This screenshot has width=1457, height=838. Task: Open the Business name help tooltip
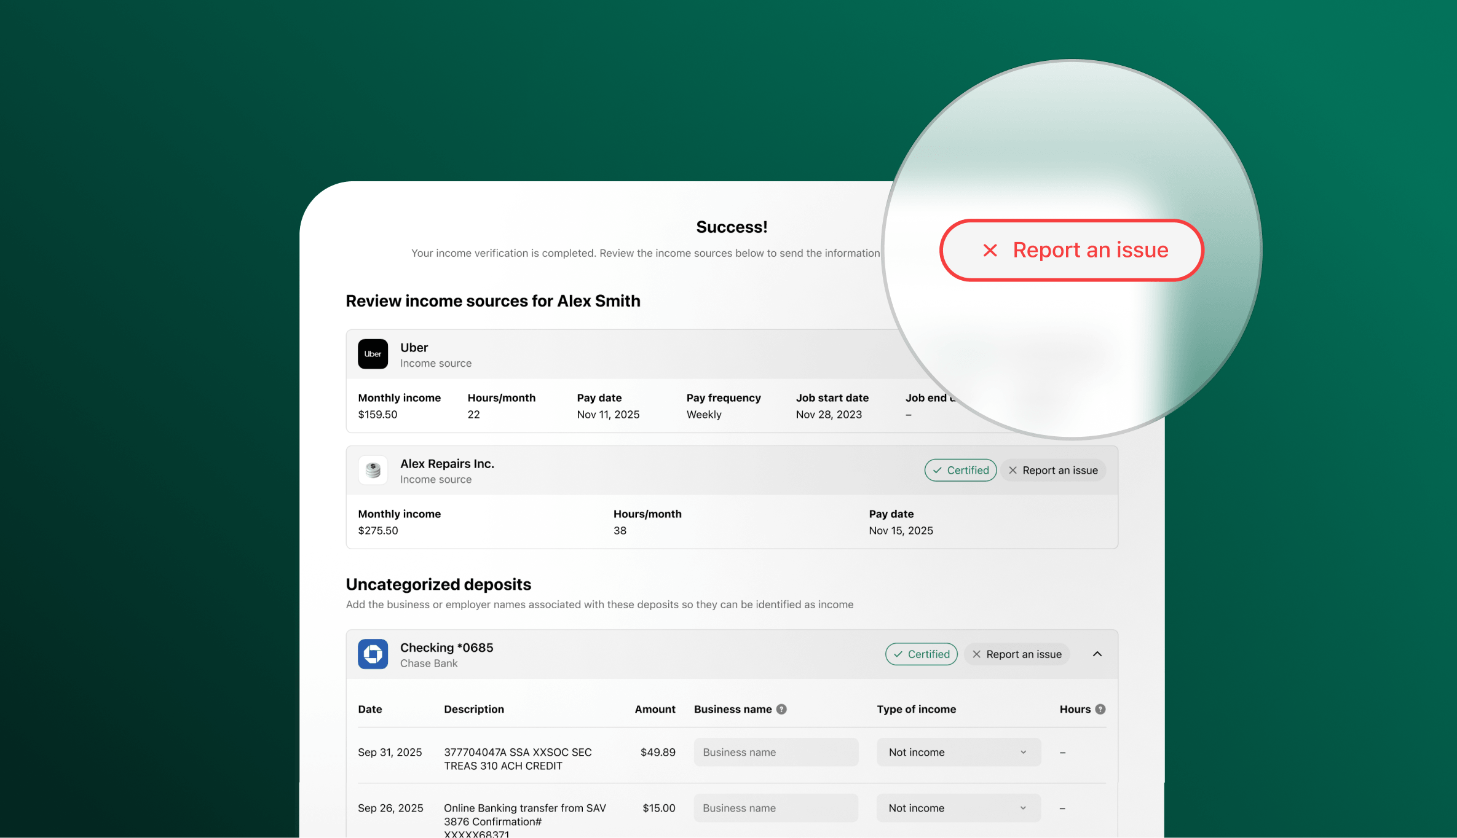pos(781,709)
